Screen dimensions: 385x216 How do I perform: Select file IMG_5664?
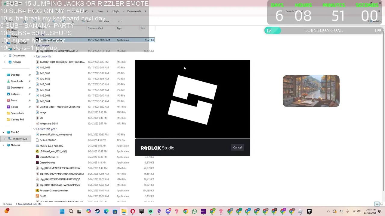click(x=45, y=101)
